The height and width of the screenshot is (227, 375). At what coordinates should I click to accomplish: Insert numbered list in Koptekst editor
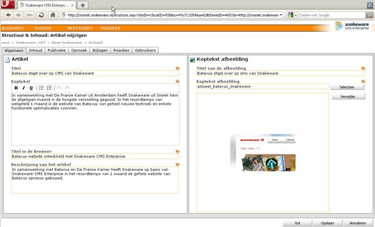pos(49,88)
